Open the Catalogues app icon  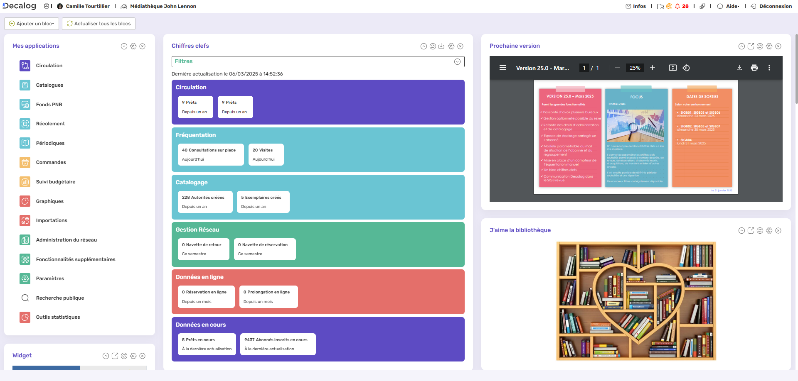click(x=25, y=85)
